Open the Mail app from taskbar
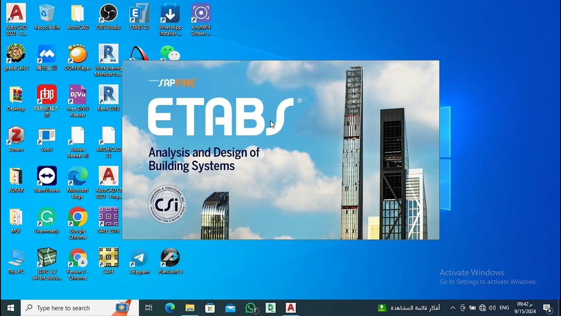 coord(230,308)
